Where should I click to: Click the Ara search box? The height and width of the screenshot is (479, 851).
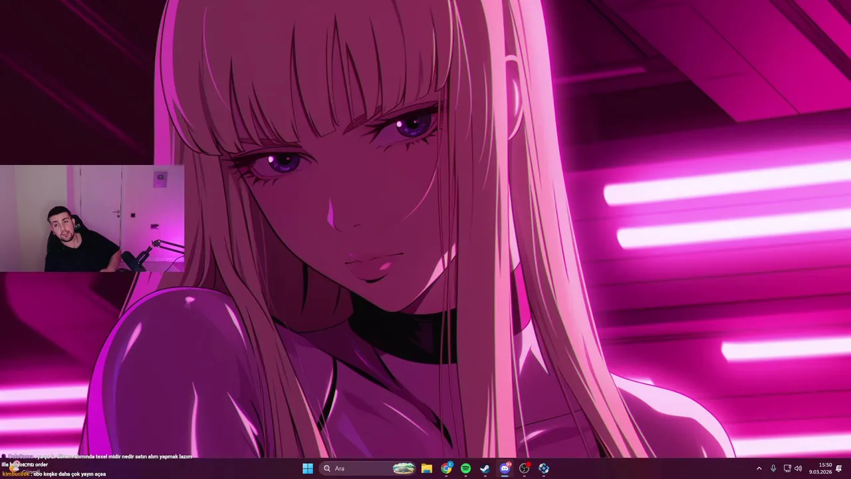point(368,468)
